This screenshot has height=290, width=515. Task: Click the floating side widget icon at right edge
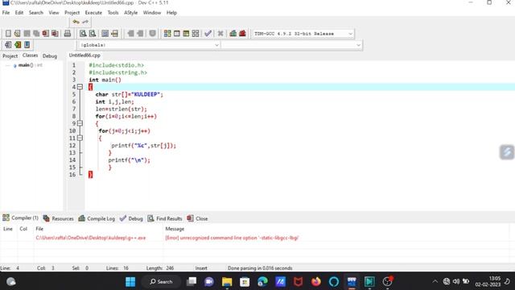507,152
